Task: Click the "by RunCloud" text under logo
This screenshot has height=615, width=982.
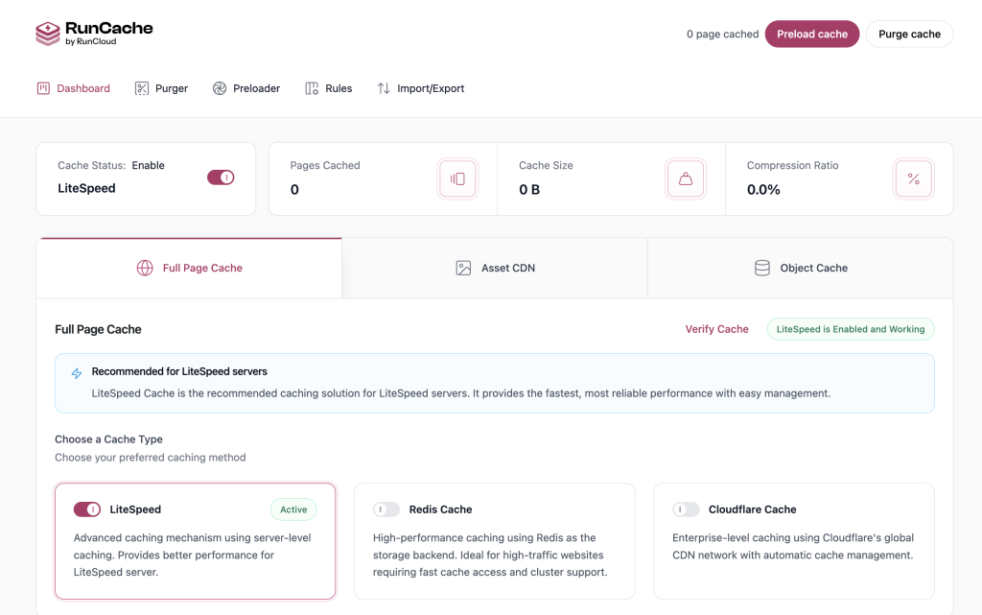Action: [91, 41]
